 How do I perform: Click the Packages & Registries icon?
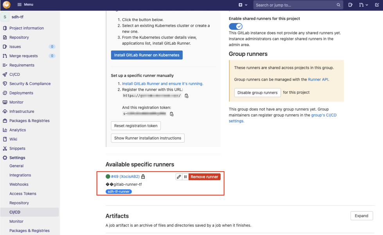(5, 121)
